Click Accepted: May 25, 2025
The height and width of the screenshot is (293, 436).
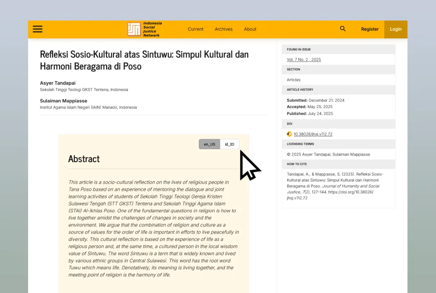pyautogui.click(x=309, y=107)
